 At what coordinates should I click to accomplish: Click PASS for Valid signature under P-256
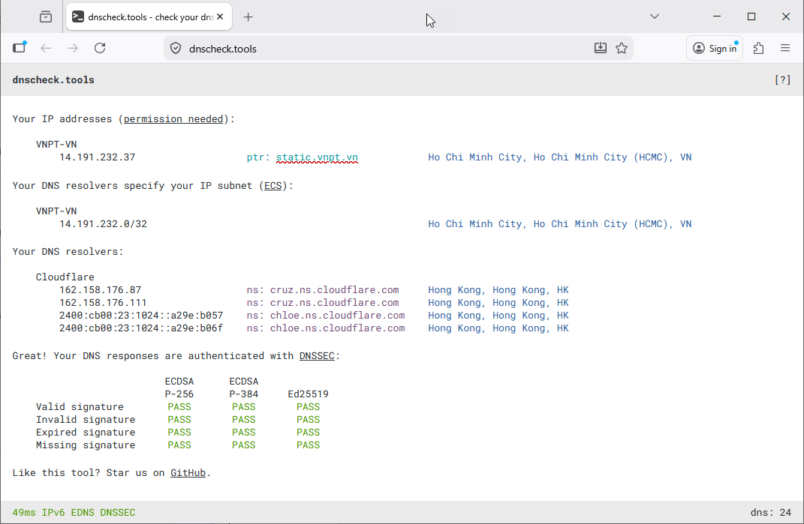click(179, 407)
